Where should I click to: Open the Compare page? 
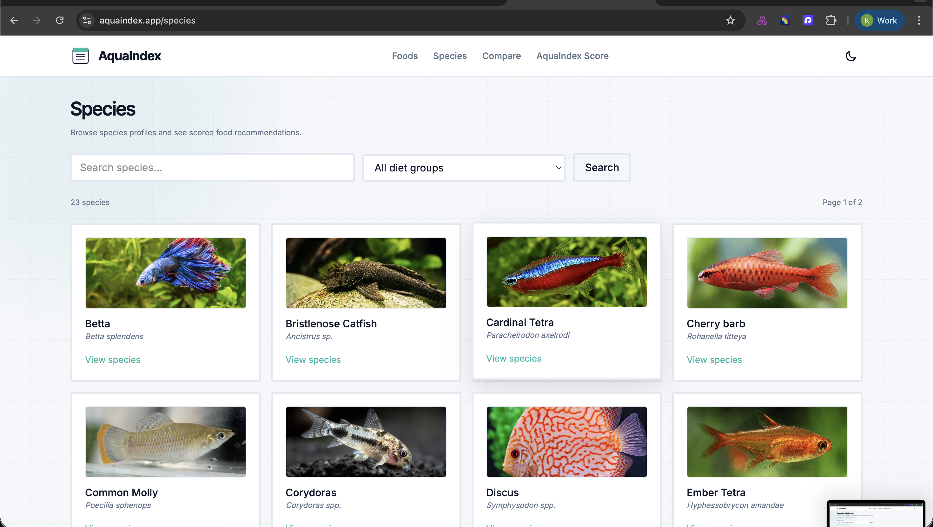pyautogui.click(x=502, y=56)
